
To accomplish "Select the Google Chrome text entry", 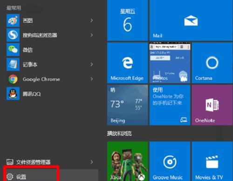I will pos(41,79).
